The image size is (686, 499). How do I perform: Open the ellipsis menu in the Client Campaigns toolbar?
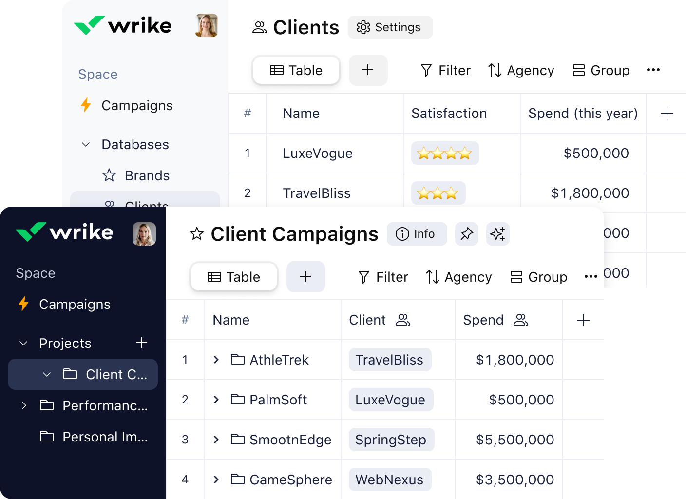pyautogui.click(x=591, y=277)
